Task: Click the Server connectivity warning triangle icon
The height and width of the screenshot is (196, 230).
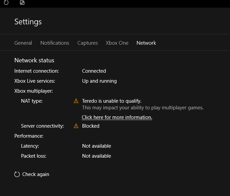Action: [x=76, y=126]
